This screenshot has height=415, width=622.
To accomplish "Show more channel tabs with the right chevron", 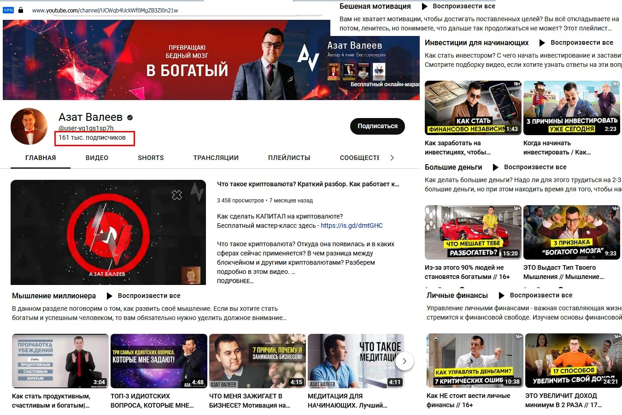I will [x=392, y=158].
